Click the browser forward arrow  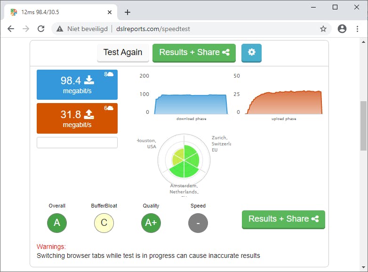[26, 29]
